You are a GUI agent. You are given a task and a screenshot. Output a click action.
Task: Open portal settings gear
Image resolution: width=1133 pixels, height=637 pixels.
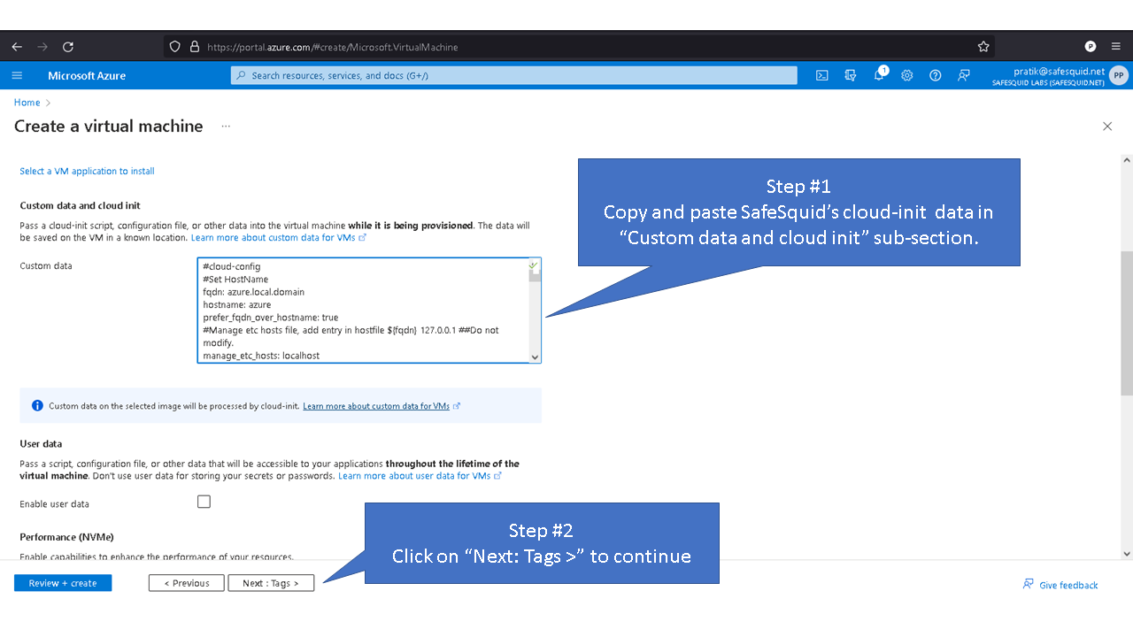pos(907,75)
